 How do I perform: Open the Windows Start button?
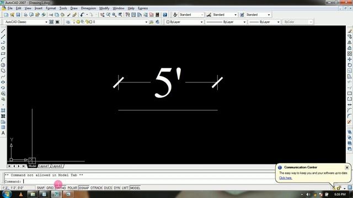(x=7, y=194)
